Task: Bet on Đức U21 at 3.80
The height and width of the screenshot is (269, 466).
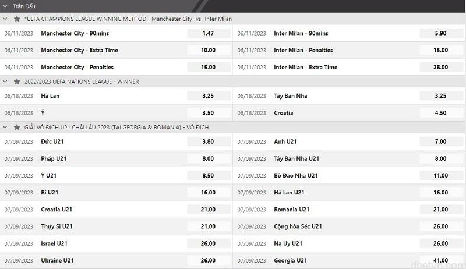Action: coord(209,141)
